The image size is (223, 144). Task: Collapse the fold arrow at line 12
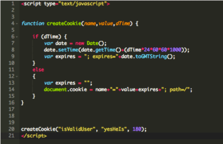17,76
